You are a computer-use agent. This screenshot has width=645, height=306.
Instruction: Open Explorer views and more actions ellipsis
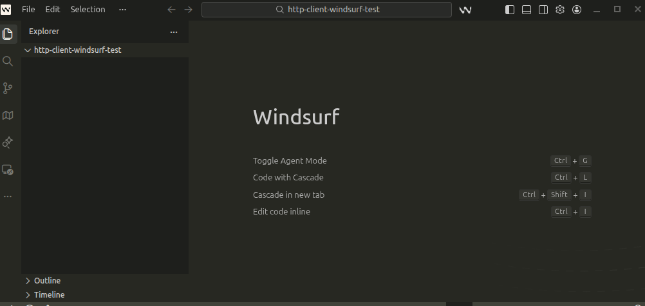pos(174,32)
